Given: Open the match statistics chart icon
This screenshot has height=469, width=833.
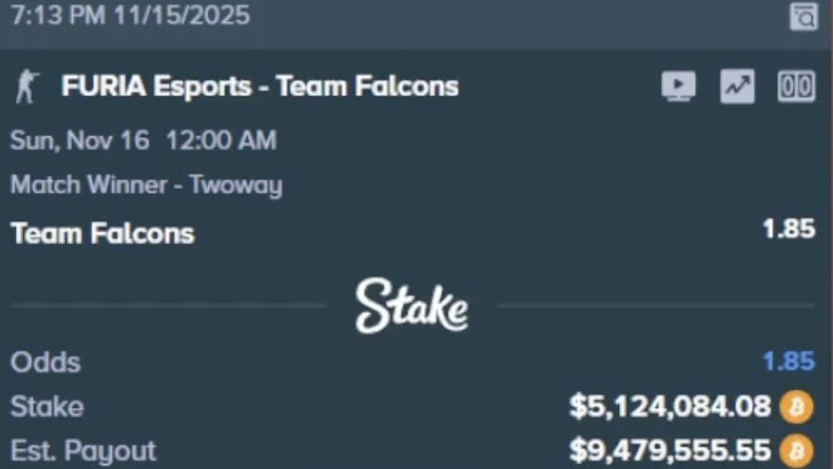Looking at the screenshot, I should (x=737, y=87).
